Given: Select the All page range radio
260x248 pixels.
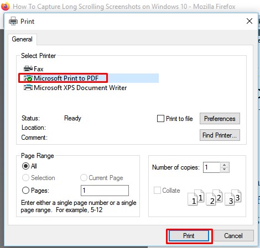Looking at the screenshot, I should coord(25,166).
